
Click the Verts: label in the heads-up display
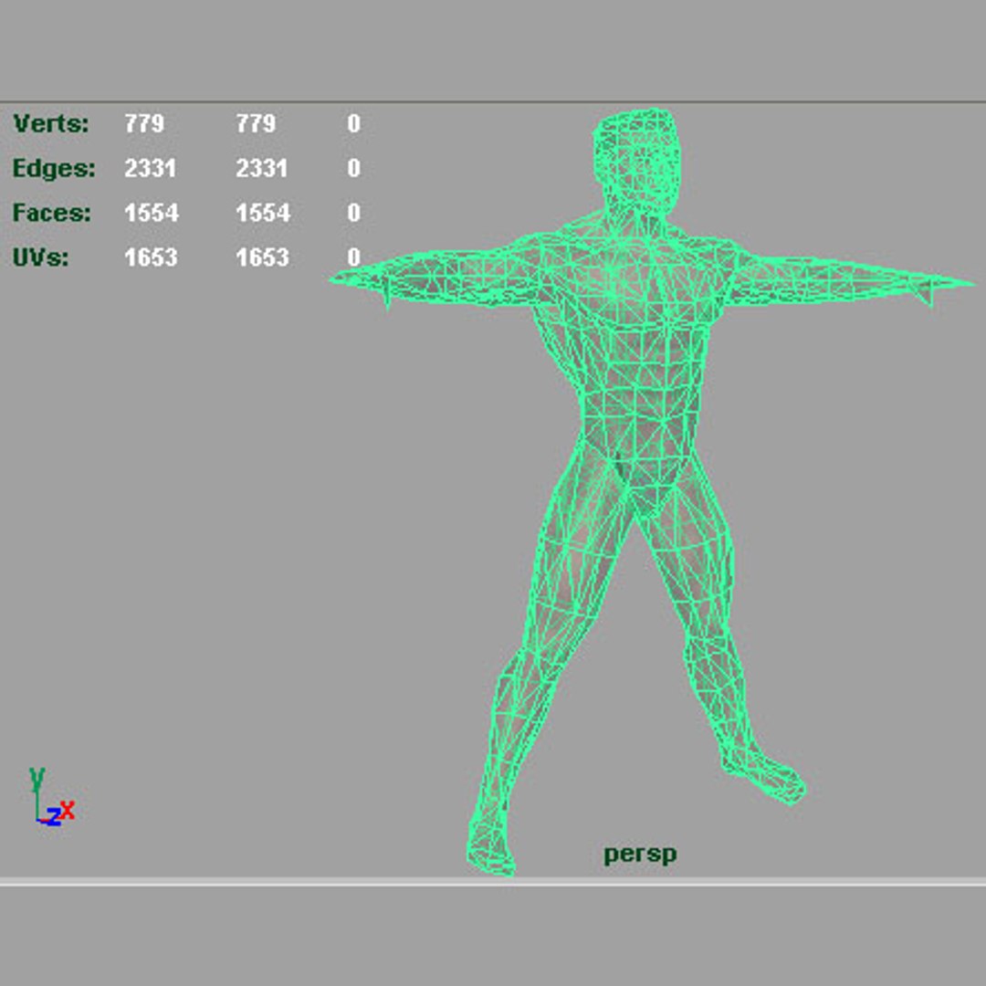tap(51, 123)
